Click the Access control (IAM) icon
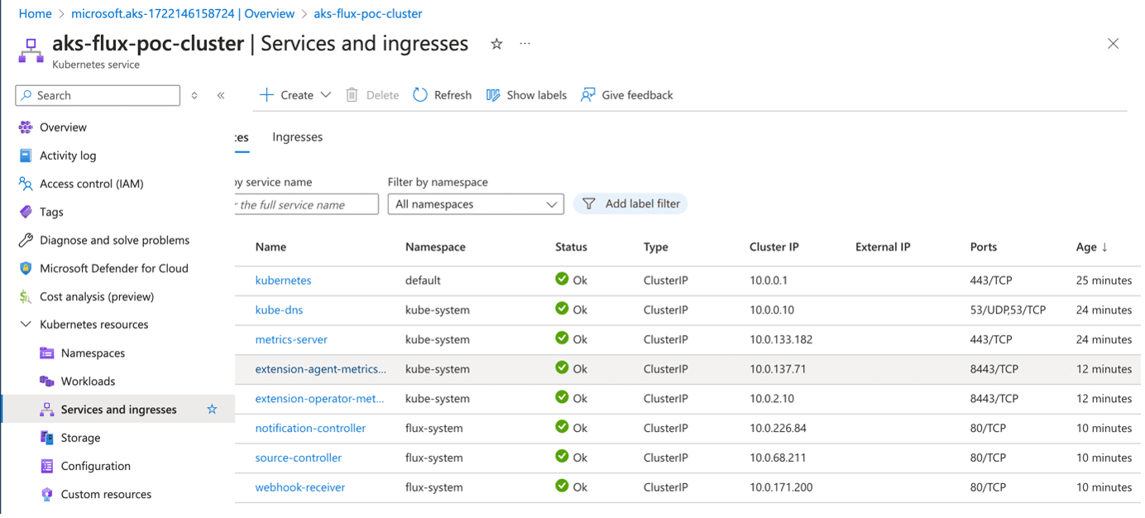Viewport: 1145px width, 518px height. (26, 184)
